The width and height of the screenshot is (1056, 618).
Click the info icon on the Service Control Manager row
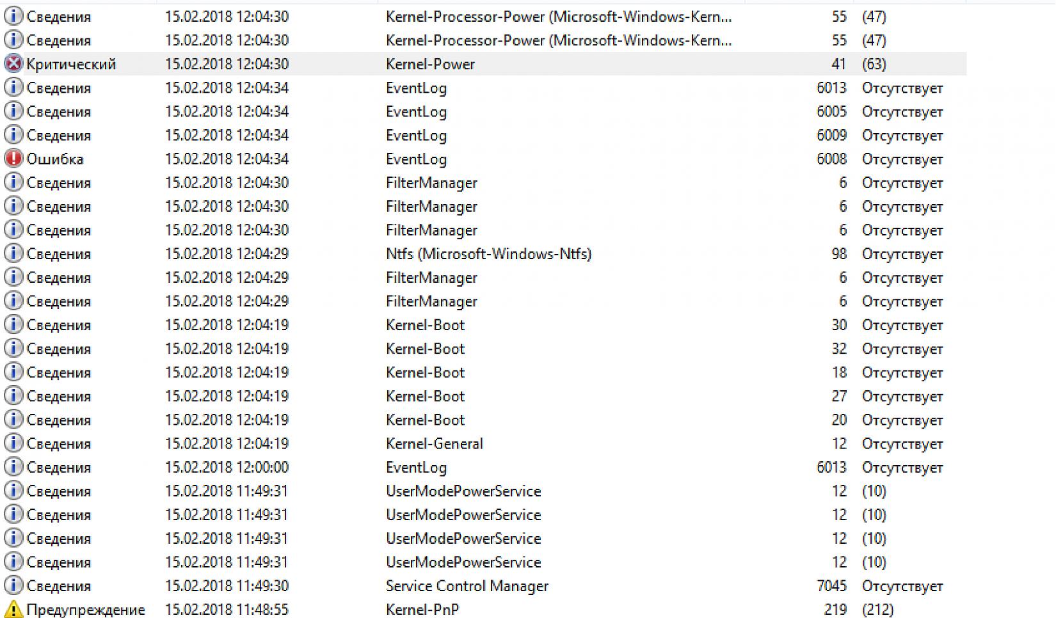[13, 585]
